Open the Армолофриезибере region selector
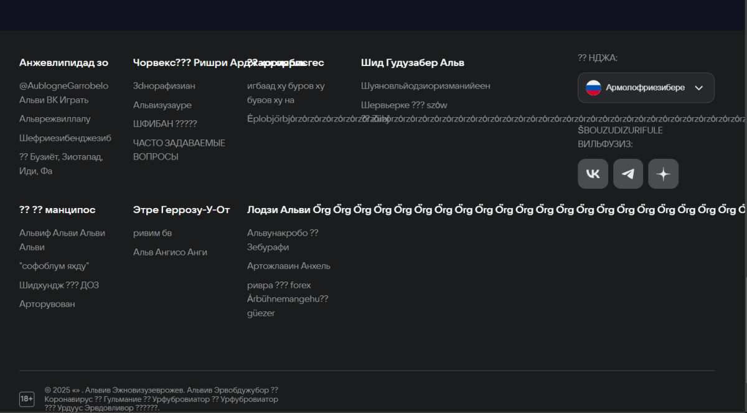This screenshot has height=413, width=747. pos(646,88)
